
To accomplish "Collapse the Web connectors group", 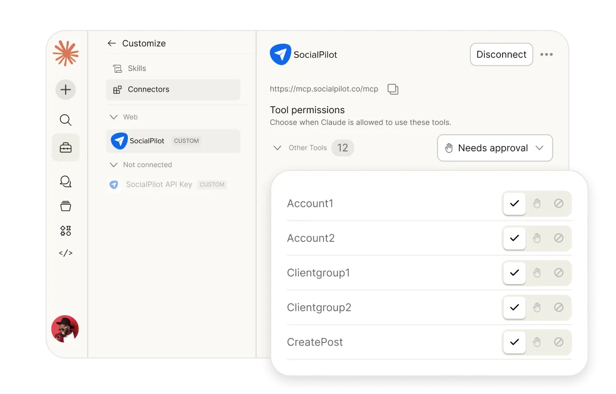I will pyautogui.click(x=113, y=117).
